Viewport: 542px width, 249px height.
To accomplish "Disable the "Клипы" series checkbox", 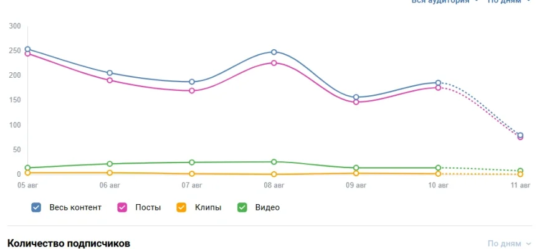I will [x=181, y=207].
